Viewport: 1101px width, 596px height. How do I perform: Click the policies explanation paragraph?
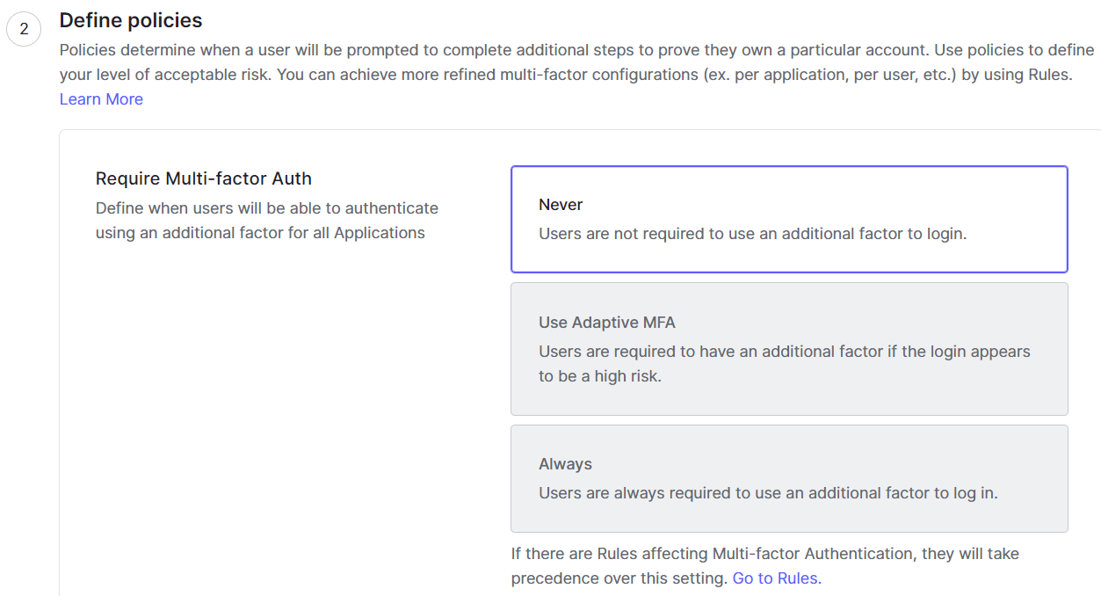(576, 74)
